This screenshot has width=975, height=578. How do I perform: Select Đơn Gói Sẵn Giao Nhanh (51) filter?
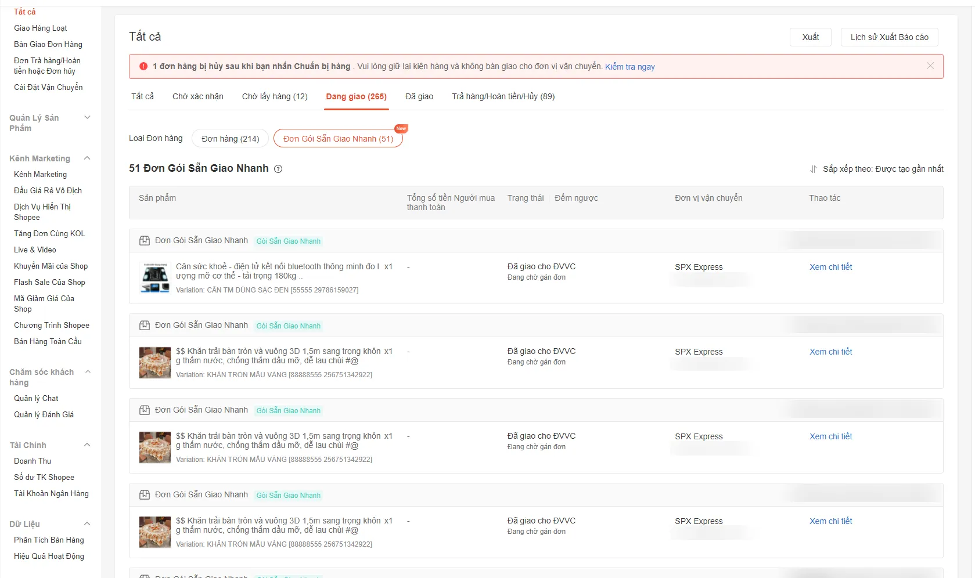(338, 139)
